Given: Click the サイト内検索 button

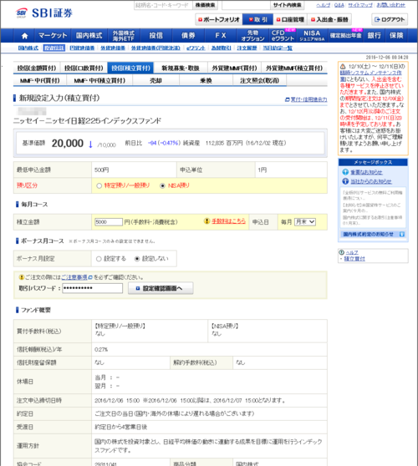Looking at the screenshot, I should click(287, 5).
